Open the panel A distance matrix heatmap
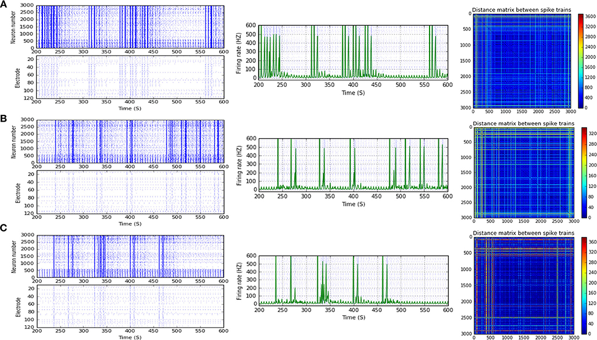Screen dimensions: 597x340 [522, 61]
